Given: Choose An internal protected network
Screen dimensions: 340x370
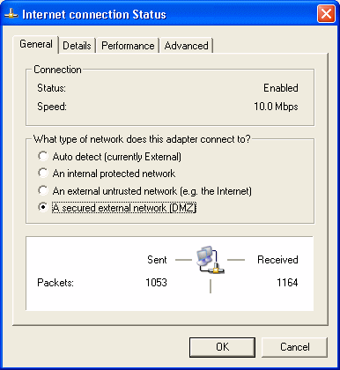Looking at the screenshot, I should pyautogui.click(x=107, y=174).
